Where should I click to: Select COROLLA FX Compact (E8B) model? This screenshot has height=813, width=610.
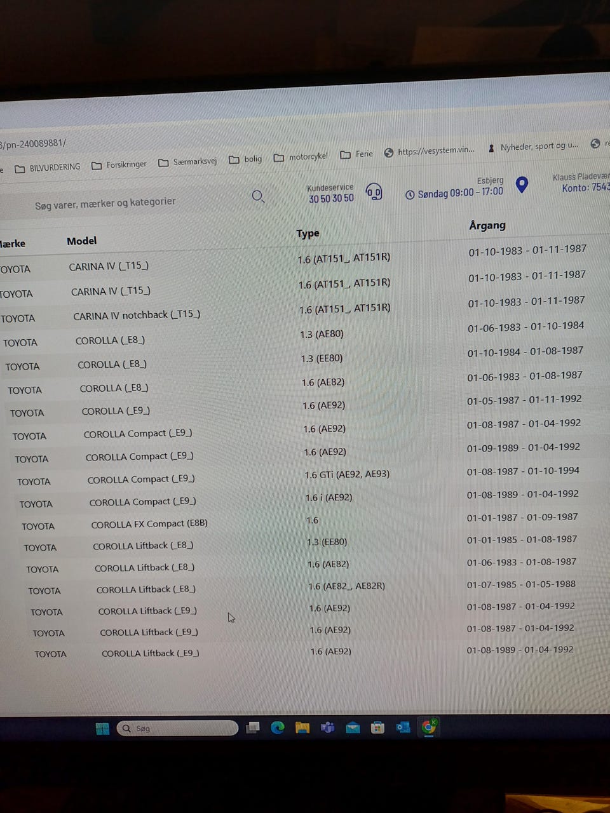point(149,524)
